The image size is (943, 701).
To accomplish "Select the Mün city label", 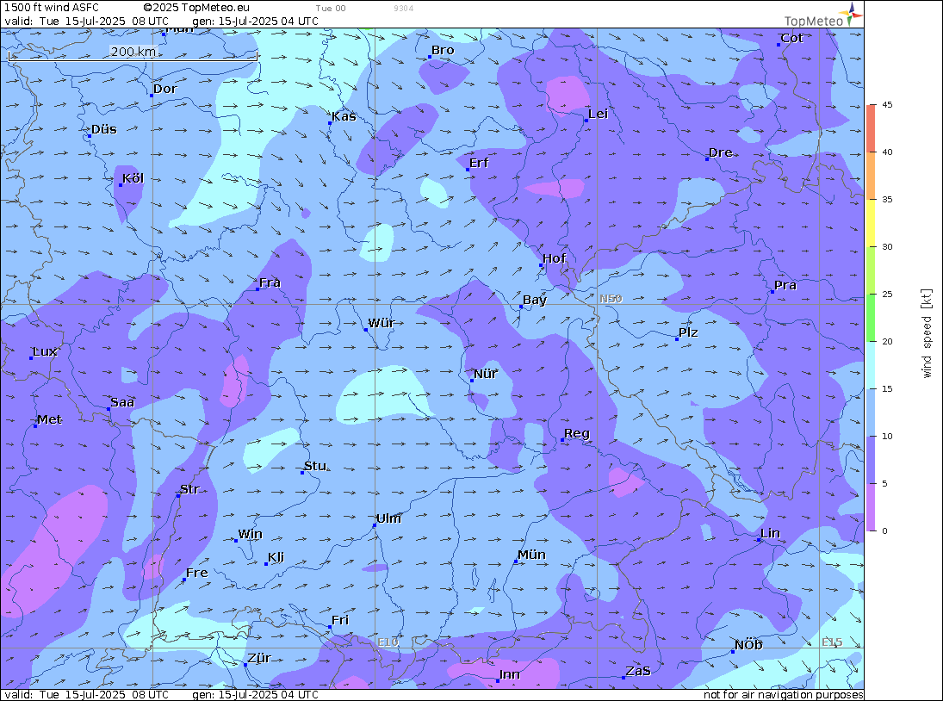I will click(x=531, y=555).
